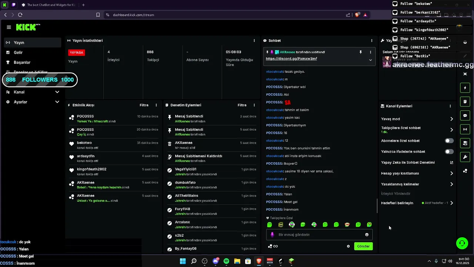
Task: Select Gelir in left sidebar
Action: [33, 53]
